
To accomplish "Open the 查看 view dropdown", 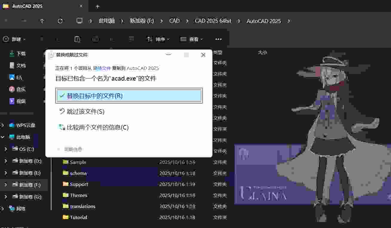I will (x=192, y=39).
